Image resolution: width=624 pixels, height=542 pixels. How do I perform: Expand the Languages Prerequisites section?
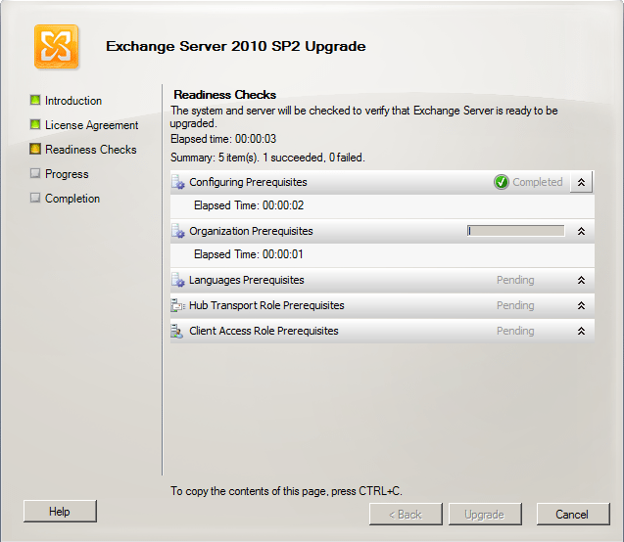coord(581,281)
